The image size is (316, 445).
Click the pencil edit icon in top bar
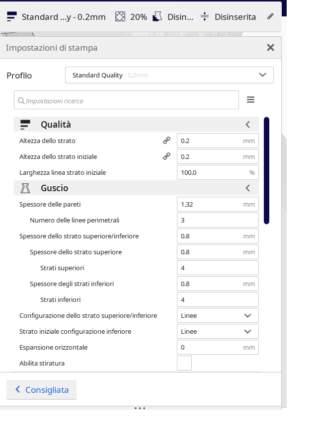pyautogui.click(x=270, y=16)
